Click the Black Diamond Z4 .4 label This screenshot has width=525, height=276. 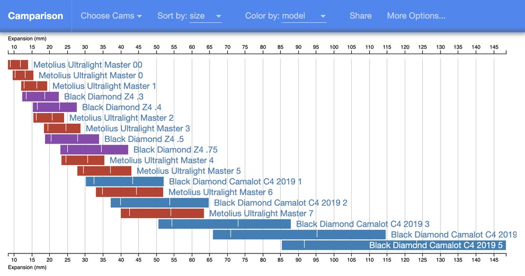122,107
